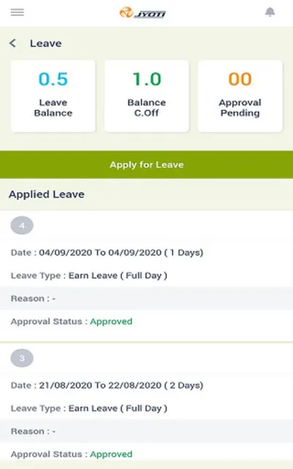
Task: Select the number 3 badge on second leave
Action: (22, 358)
